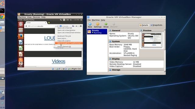Click the Google search box in Firefox

pyautogui.click(x=67, y=26)
